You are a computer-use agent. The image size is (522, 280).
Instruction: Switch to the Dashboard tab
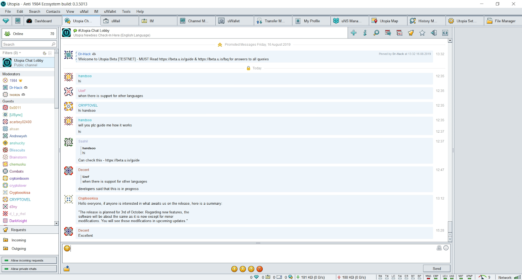coord(43,21)
